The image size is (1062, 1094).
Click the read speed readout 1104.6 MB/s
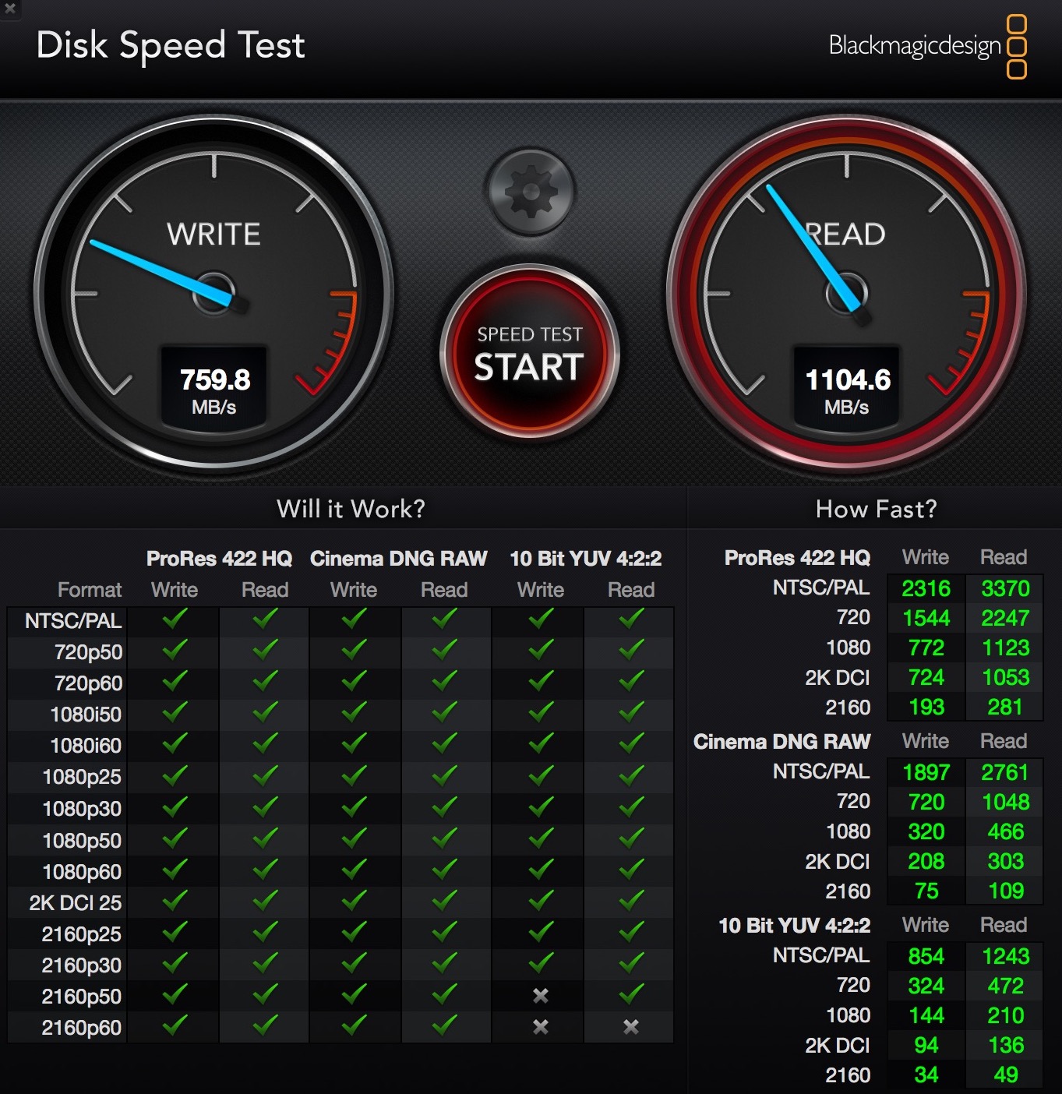click(847, 390)
